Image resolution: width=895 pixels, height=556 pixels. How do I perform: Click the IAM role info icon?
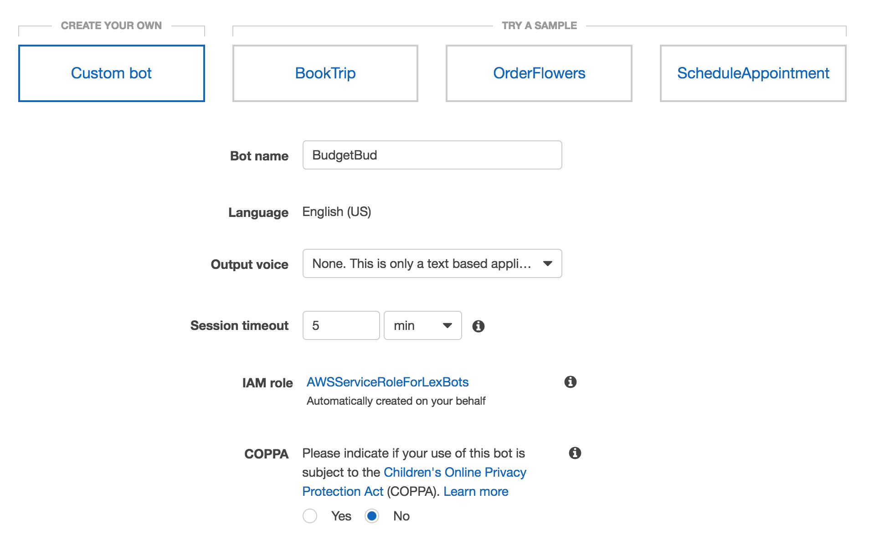[571, 382]
